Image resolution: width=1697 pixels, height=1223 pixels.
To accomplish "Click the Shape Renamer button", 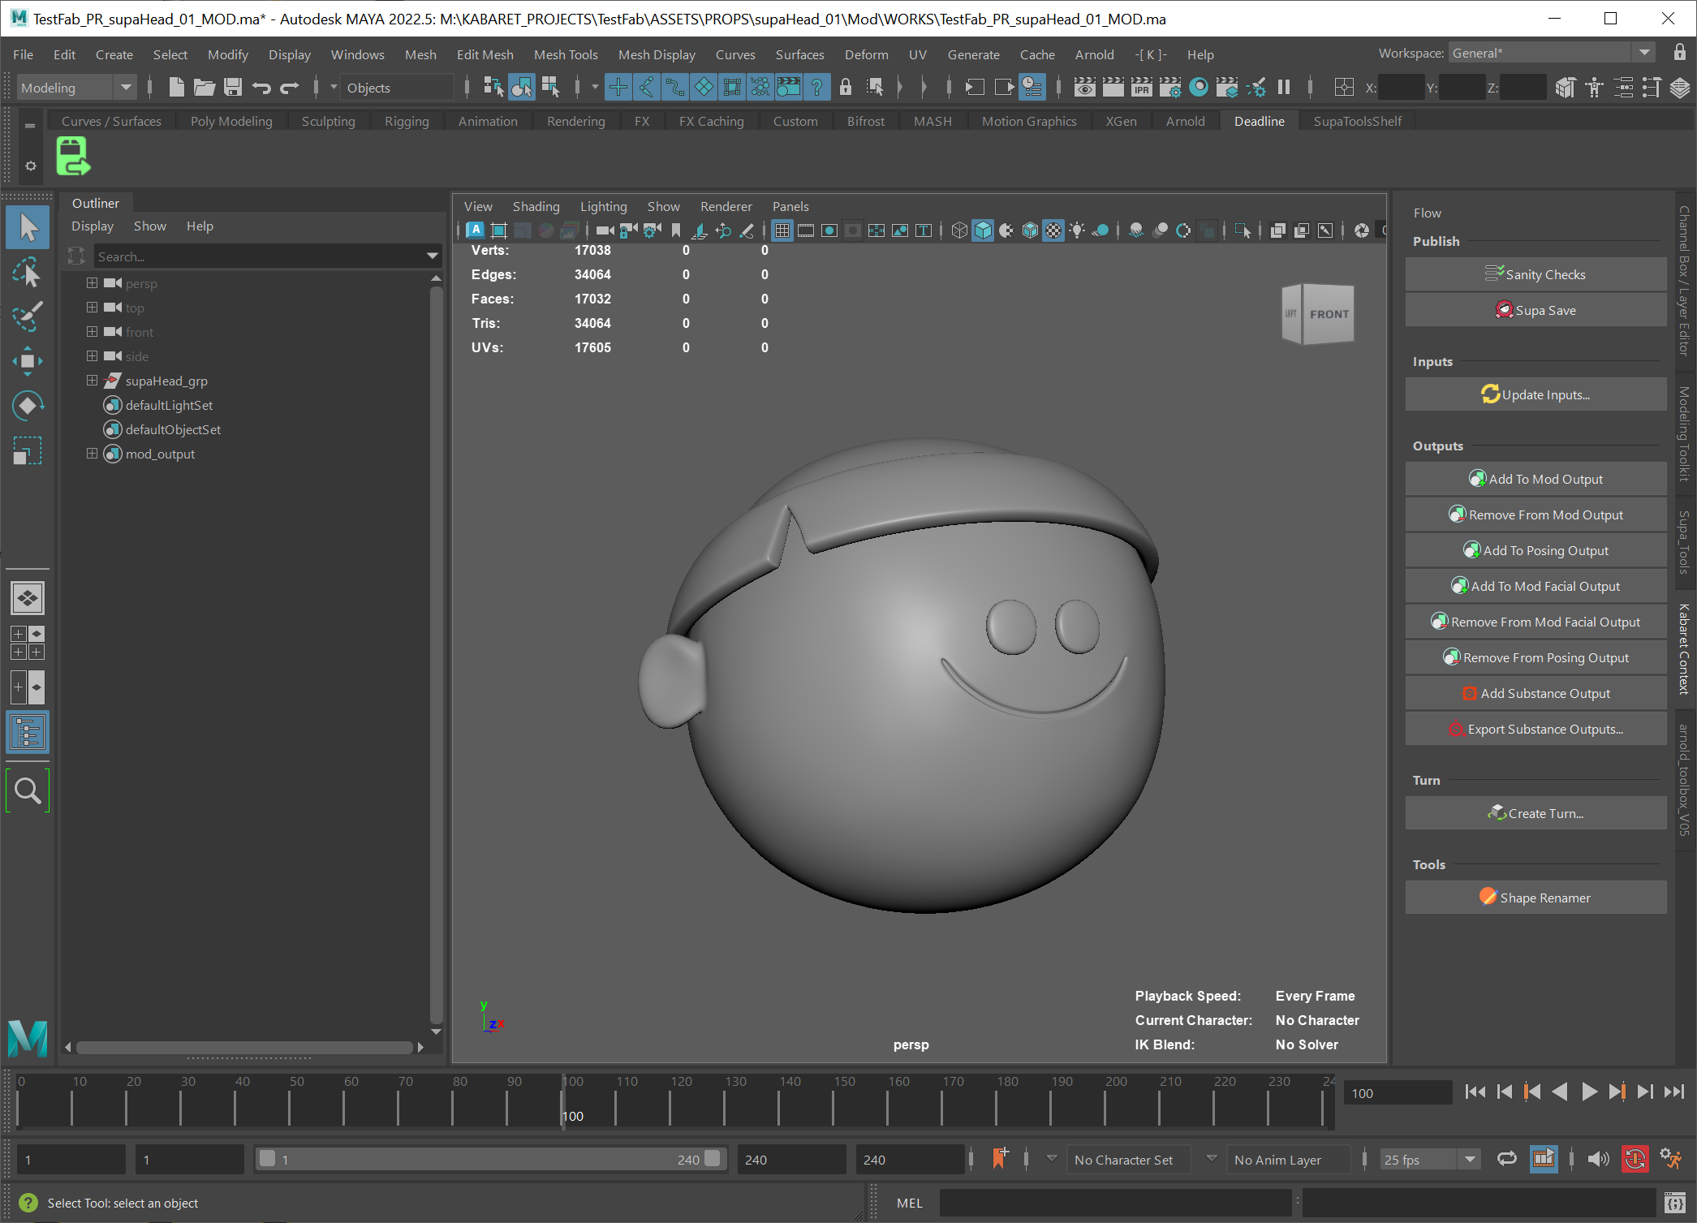I will click(x=1535, y=898).
